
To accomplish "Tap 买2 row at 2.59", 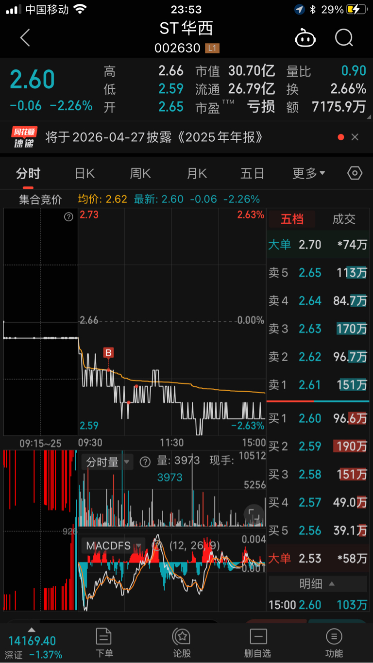I will [x=318, y=446].
